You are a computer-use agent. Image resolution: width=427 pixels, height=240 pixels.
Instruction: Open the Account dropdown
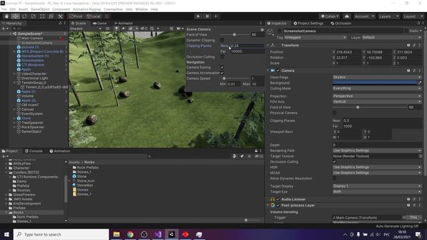coord(364,16)
